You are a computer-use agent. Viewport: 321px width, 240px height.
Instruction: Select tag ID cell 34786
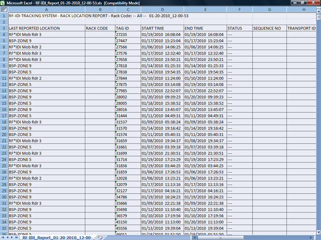(128, 197)
